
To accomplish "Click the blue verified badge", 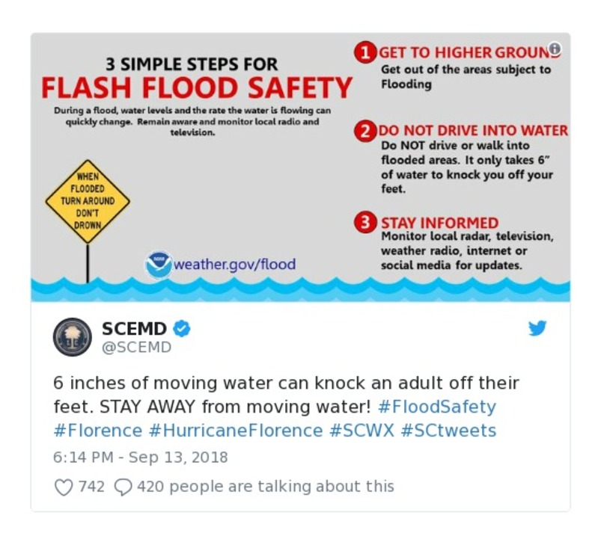I will (182, 328).
